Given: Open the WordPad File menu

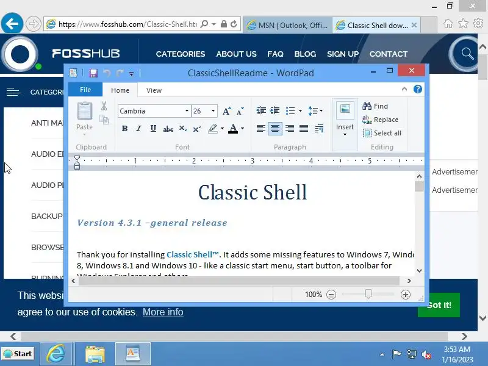Looking at the screenshot, I should tap(85, 90).
